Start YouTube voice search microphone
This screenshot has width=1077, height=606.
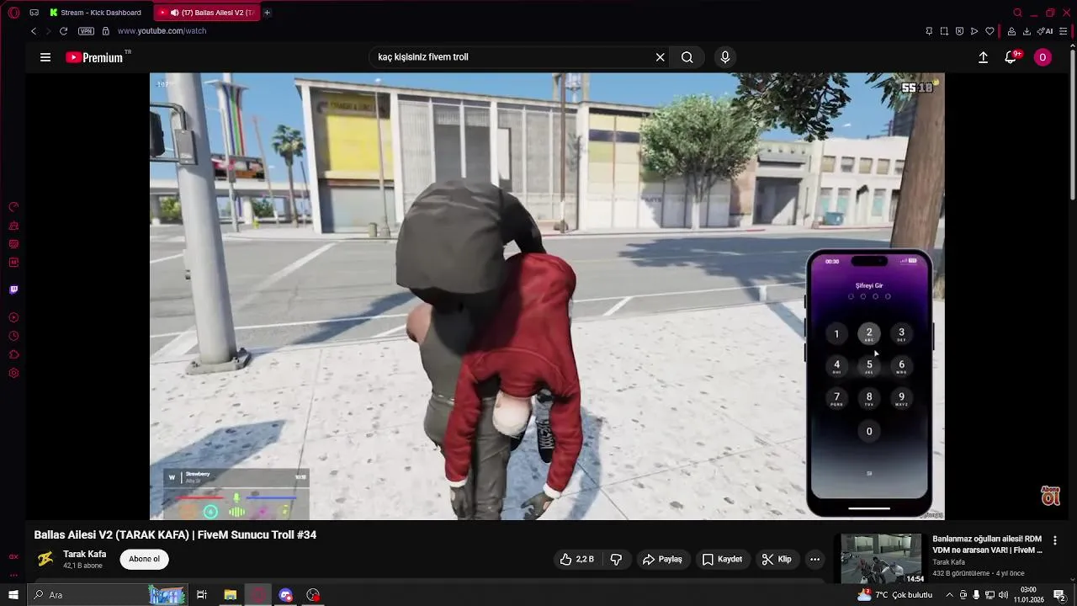(725, 57)
